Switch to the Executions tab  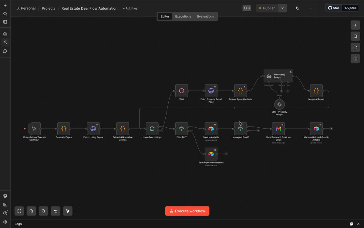pos(183,16)
